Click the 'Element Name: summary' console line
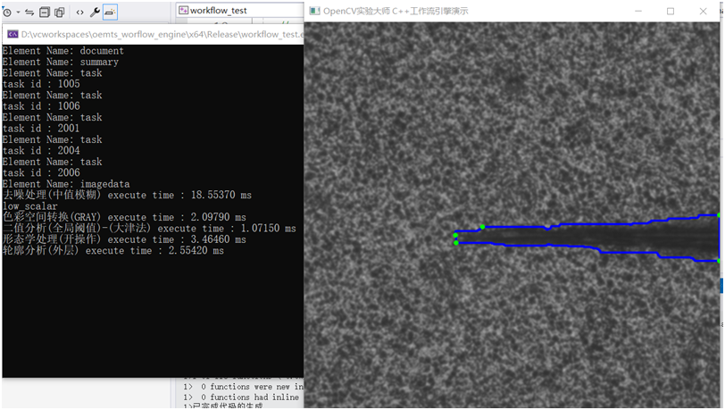The height and width of the screenshot is (410, 725). coord(61,62)
